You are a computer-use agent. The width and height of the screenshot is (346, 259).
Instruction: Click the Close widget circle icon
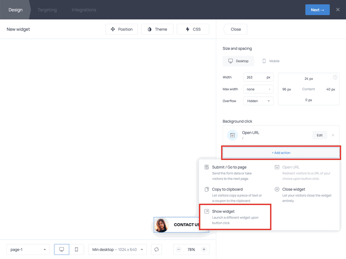(276, 189)
